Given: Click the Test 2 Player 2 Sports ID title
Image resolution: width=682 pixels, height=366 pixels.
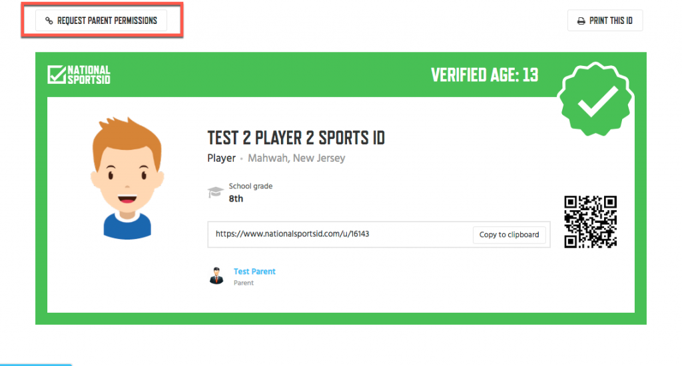Looking at the screenshot, I should [296, 138].
